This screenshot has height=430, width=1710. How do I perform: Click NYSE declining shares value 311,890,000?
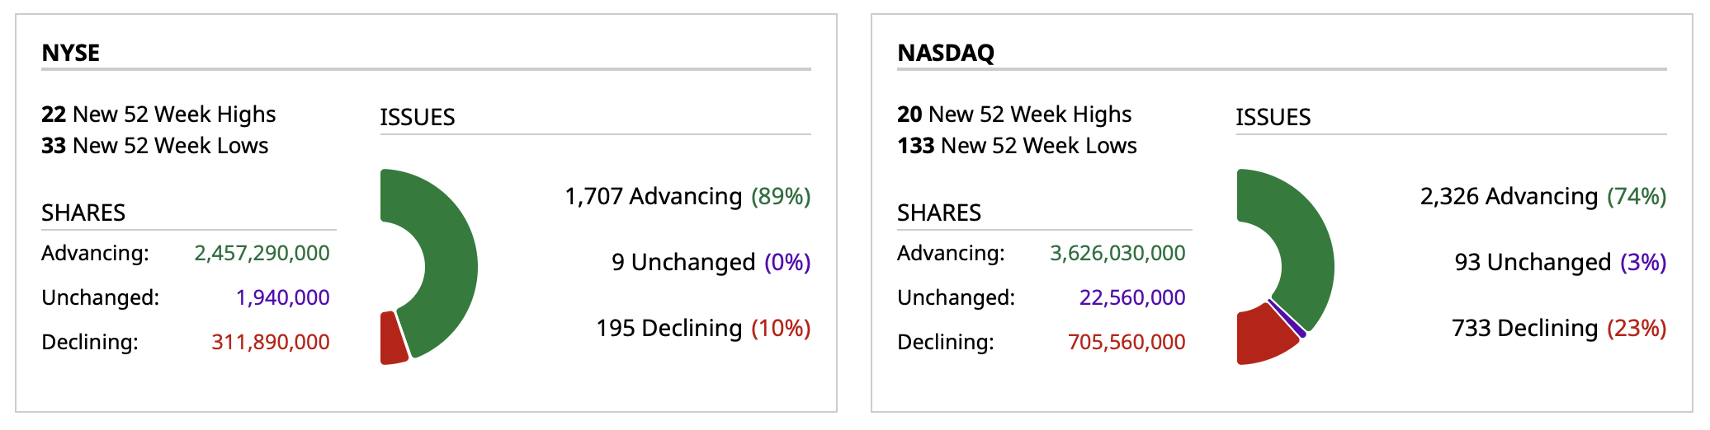[x=270, y=342]
